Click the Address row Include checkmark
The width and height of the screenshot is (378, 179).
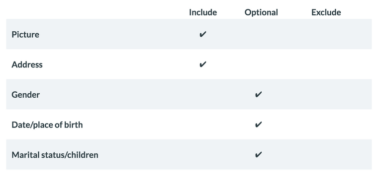tap(203, 64)
